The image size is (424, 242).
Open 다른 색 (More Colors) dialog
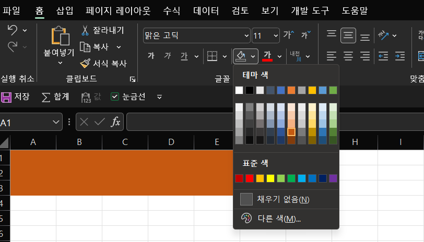(286, 218)
